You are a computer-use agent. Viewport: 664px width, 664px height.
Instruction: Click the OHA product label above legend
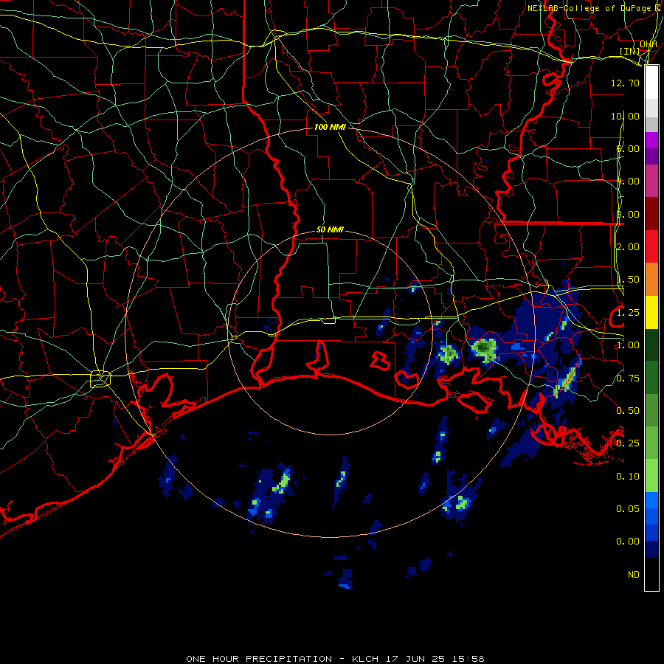click(649, 44)
